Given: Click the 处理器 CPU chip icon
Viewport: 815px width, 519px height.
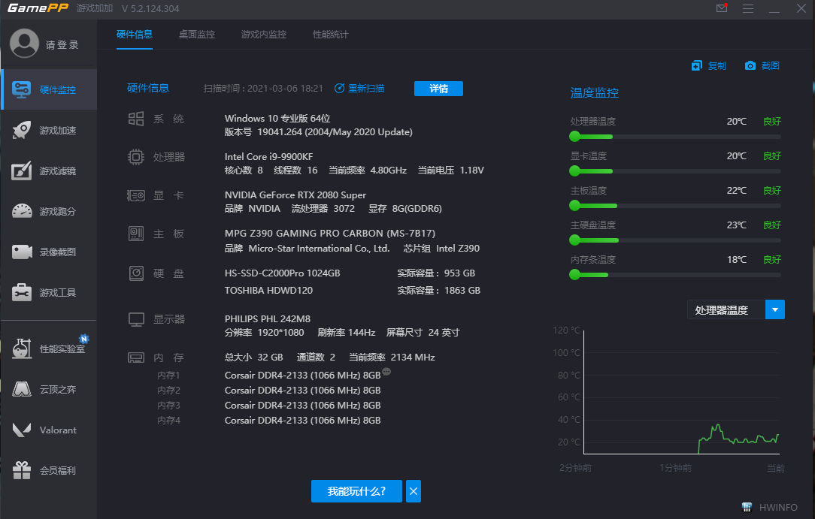Looking at the screenshot, I should click(136, 157).
